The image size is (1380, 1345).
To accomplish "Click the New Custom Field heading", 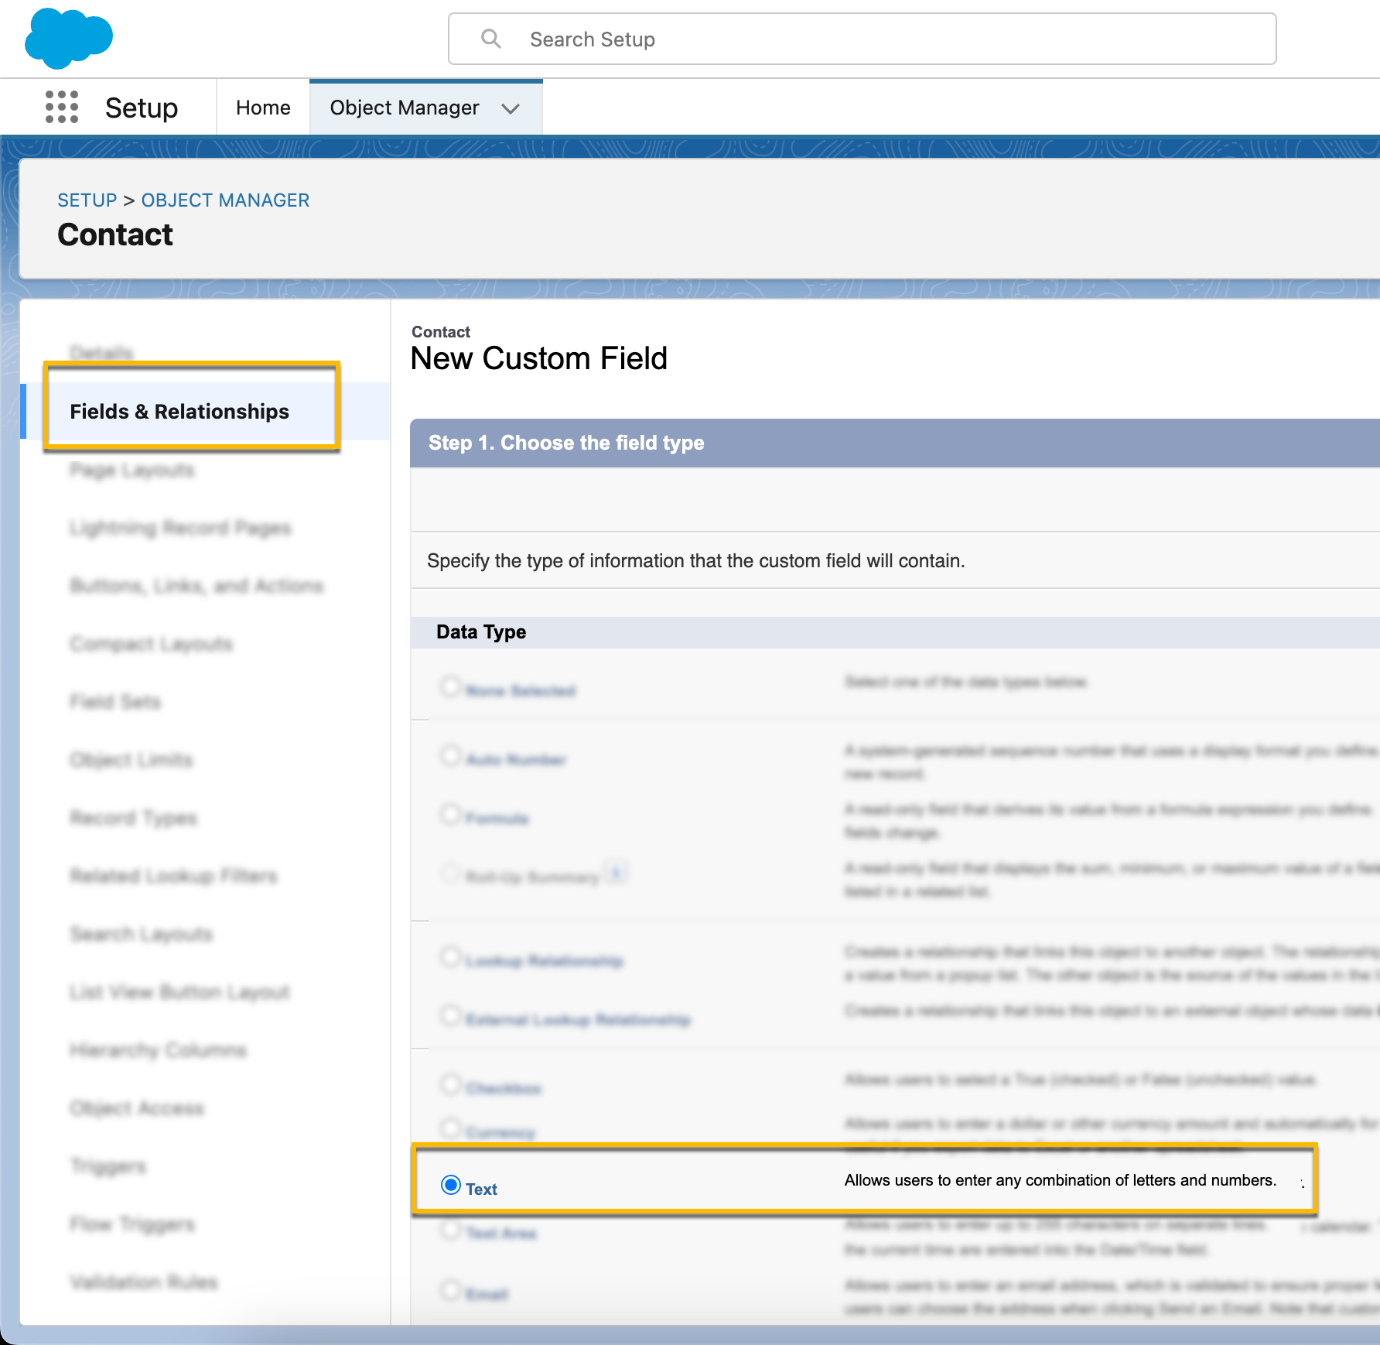I will 538,358.
